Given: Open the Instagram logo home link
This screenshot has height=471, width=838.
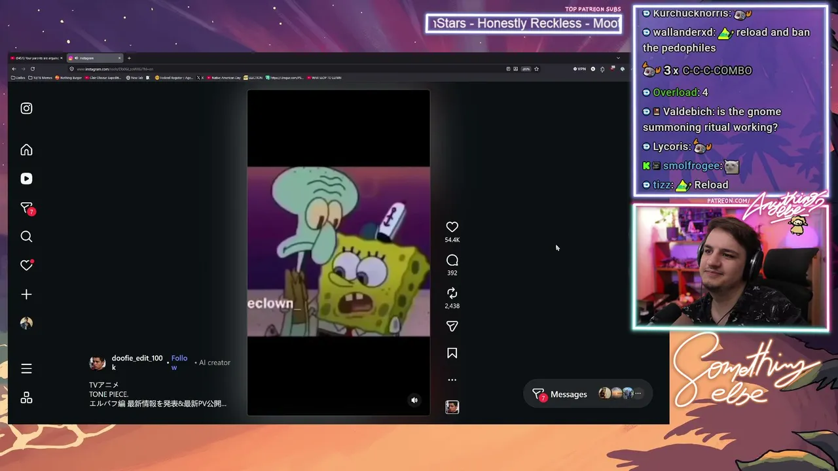Looking at the screenshot, I should 26,109.
